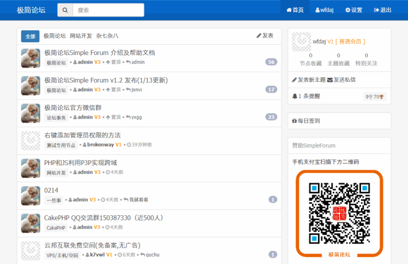
Task: Open last replier 我就看看 profile
Action: (x=139, y=200)
